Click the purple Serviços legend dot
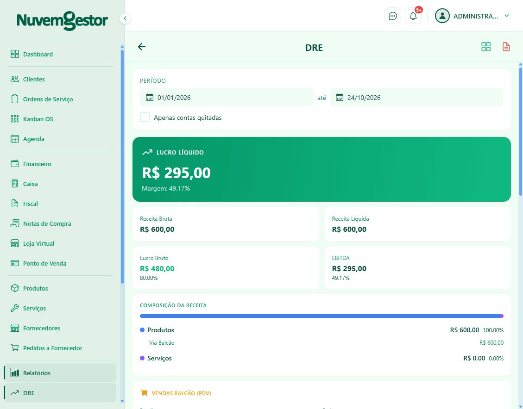Viewport: 523px width, 409px height. point(142,358)
